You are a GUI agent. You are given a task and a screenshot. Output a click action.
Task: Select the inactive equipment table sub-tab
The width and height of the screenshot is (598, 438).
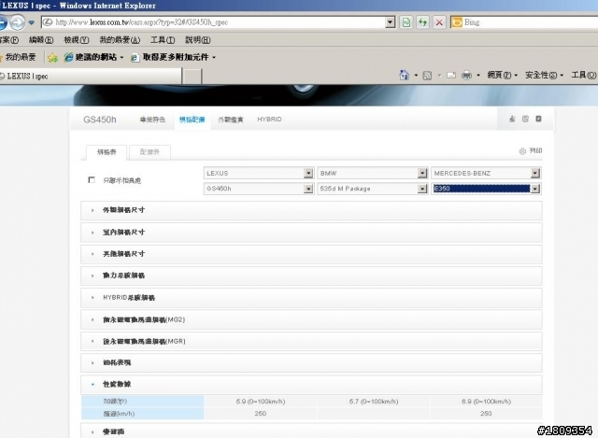149,152
